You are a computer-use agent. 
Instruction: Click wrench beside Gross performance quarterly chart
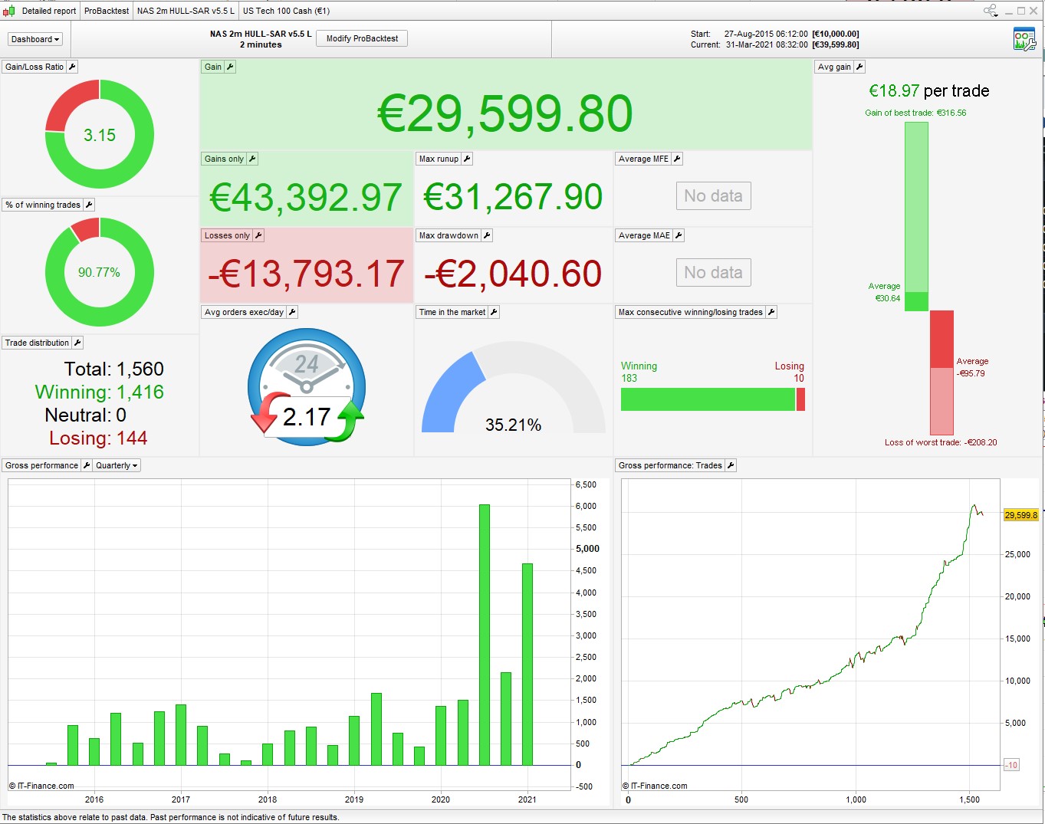pyautogui.click(x=87, y=465)
